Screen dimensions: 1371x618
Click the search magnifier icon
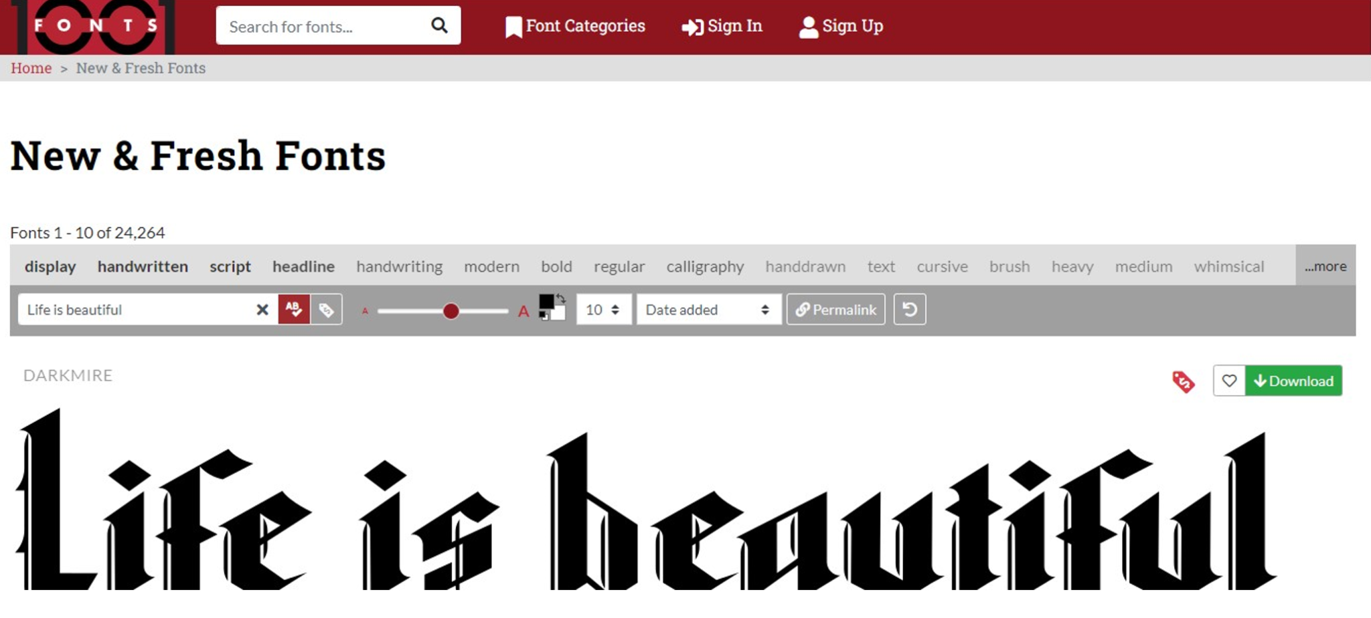439,25
